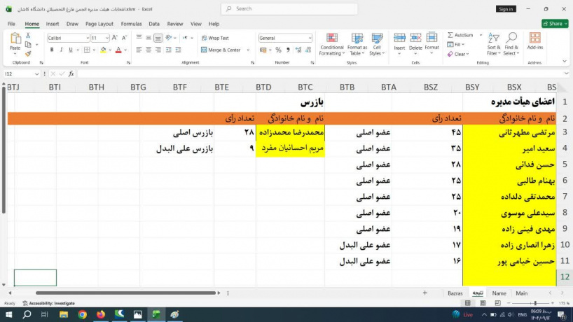The image size is (573, 322).
Task: Open the font size dropdown
Action: point(106,38)
